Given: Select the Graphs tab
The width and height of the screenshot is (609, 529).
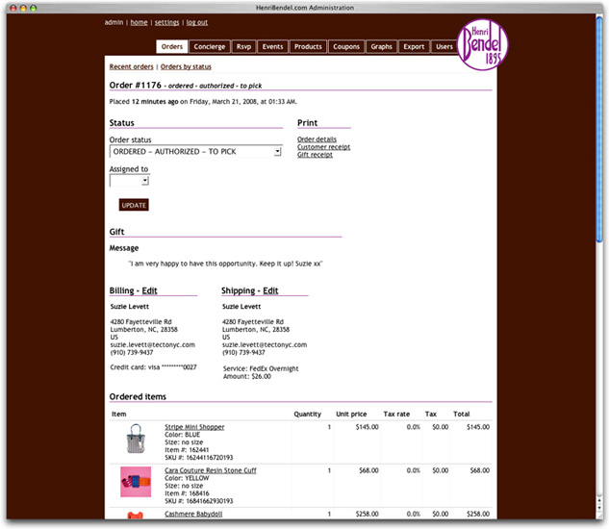Looking at the screenshot, I should [x=381, y=47].
